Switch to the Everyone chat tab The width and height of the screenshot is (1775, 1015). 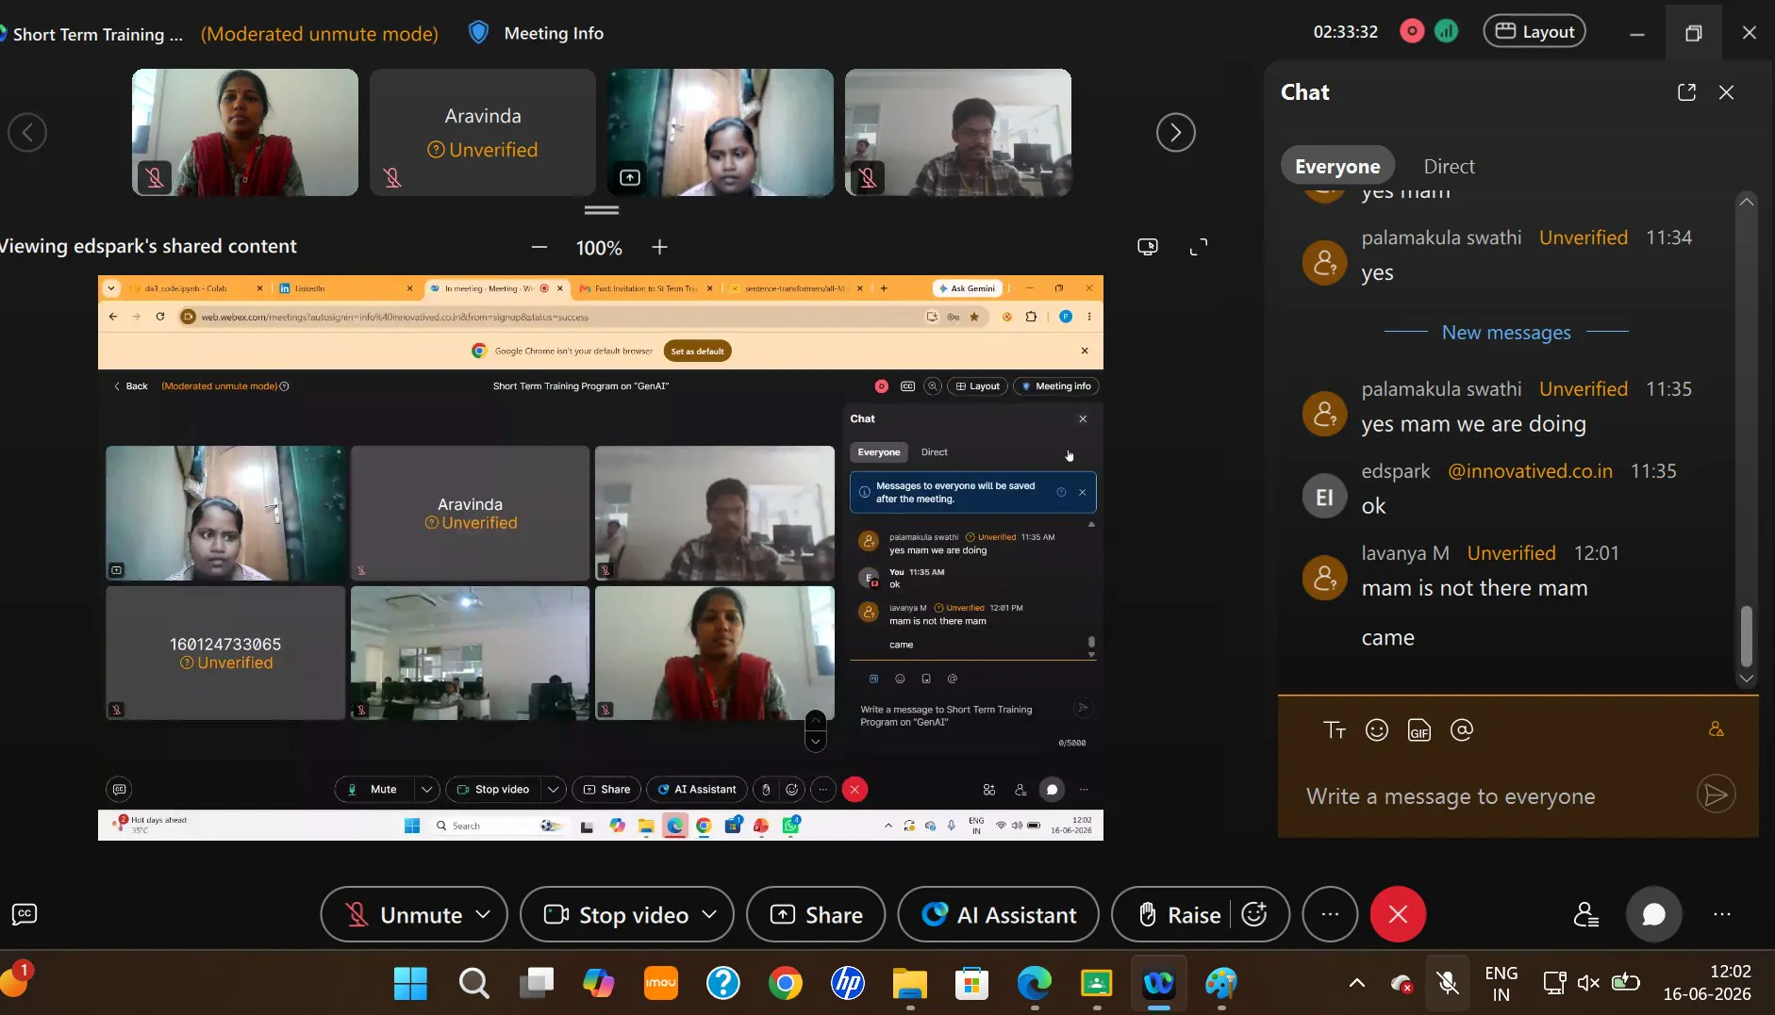coord(1337,166)
